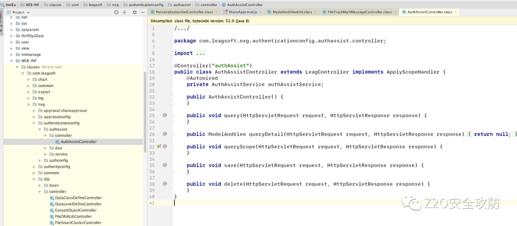Collapse the authenticationconfig package

click(x=34, y=123)
